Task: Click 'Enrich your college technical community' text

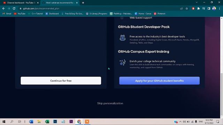Action: pos(153,61)
